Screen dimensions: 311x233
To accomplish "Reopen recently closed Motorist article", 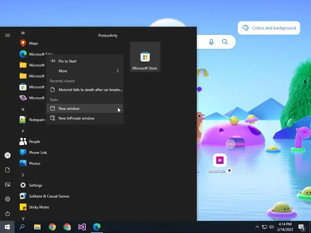I will point(85,89).
